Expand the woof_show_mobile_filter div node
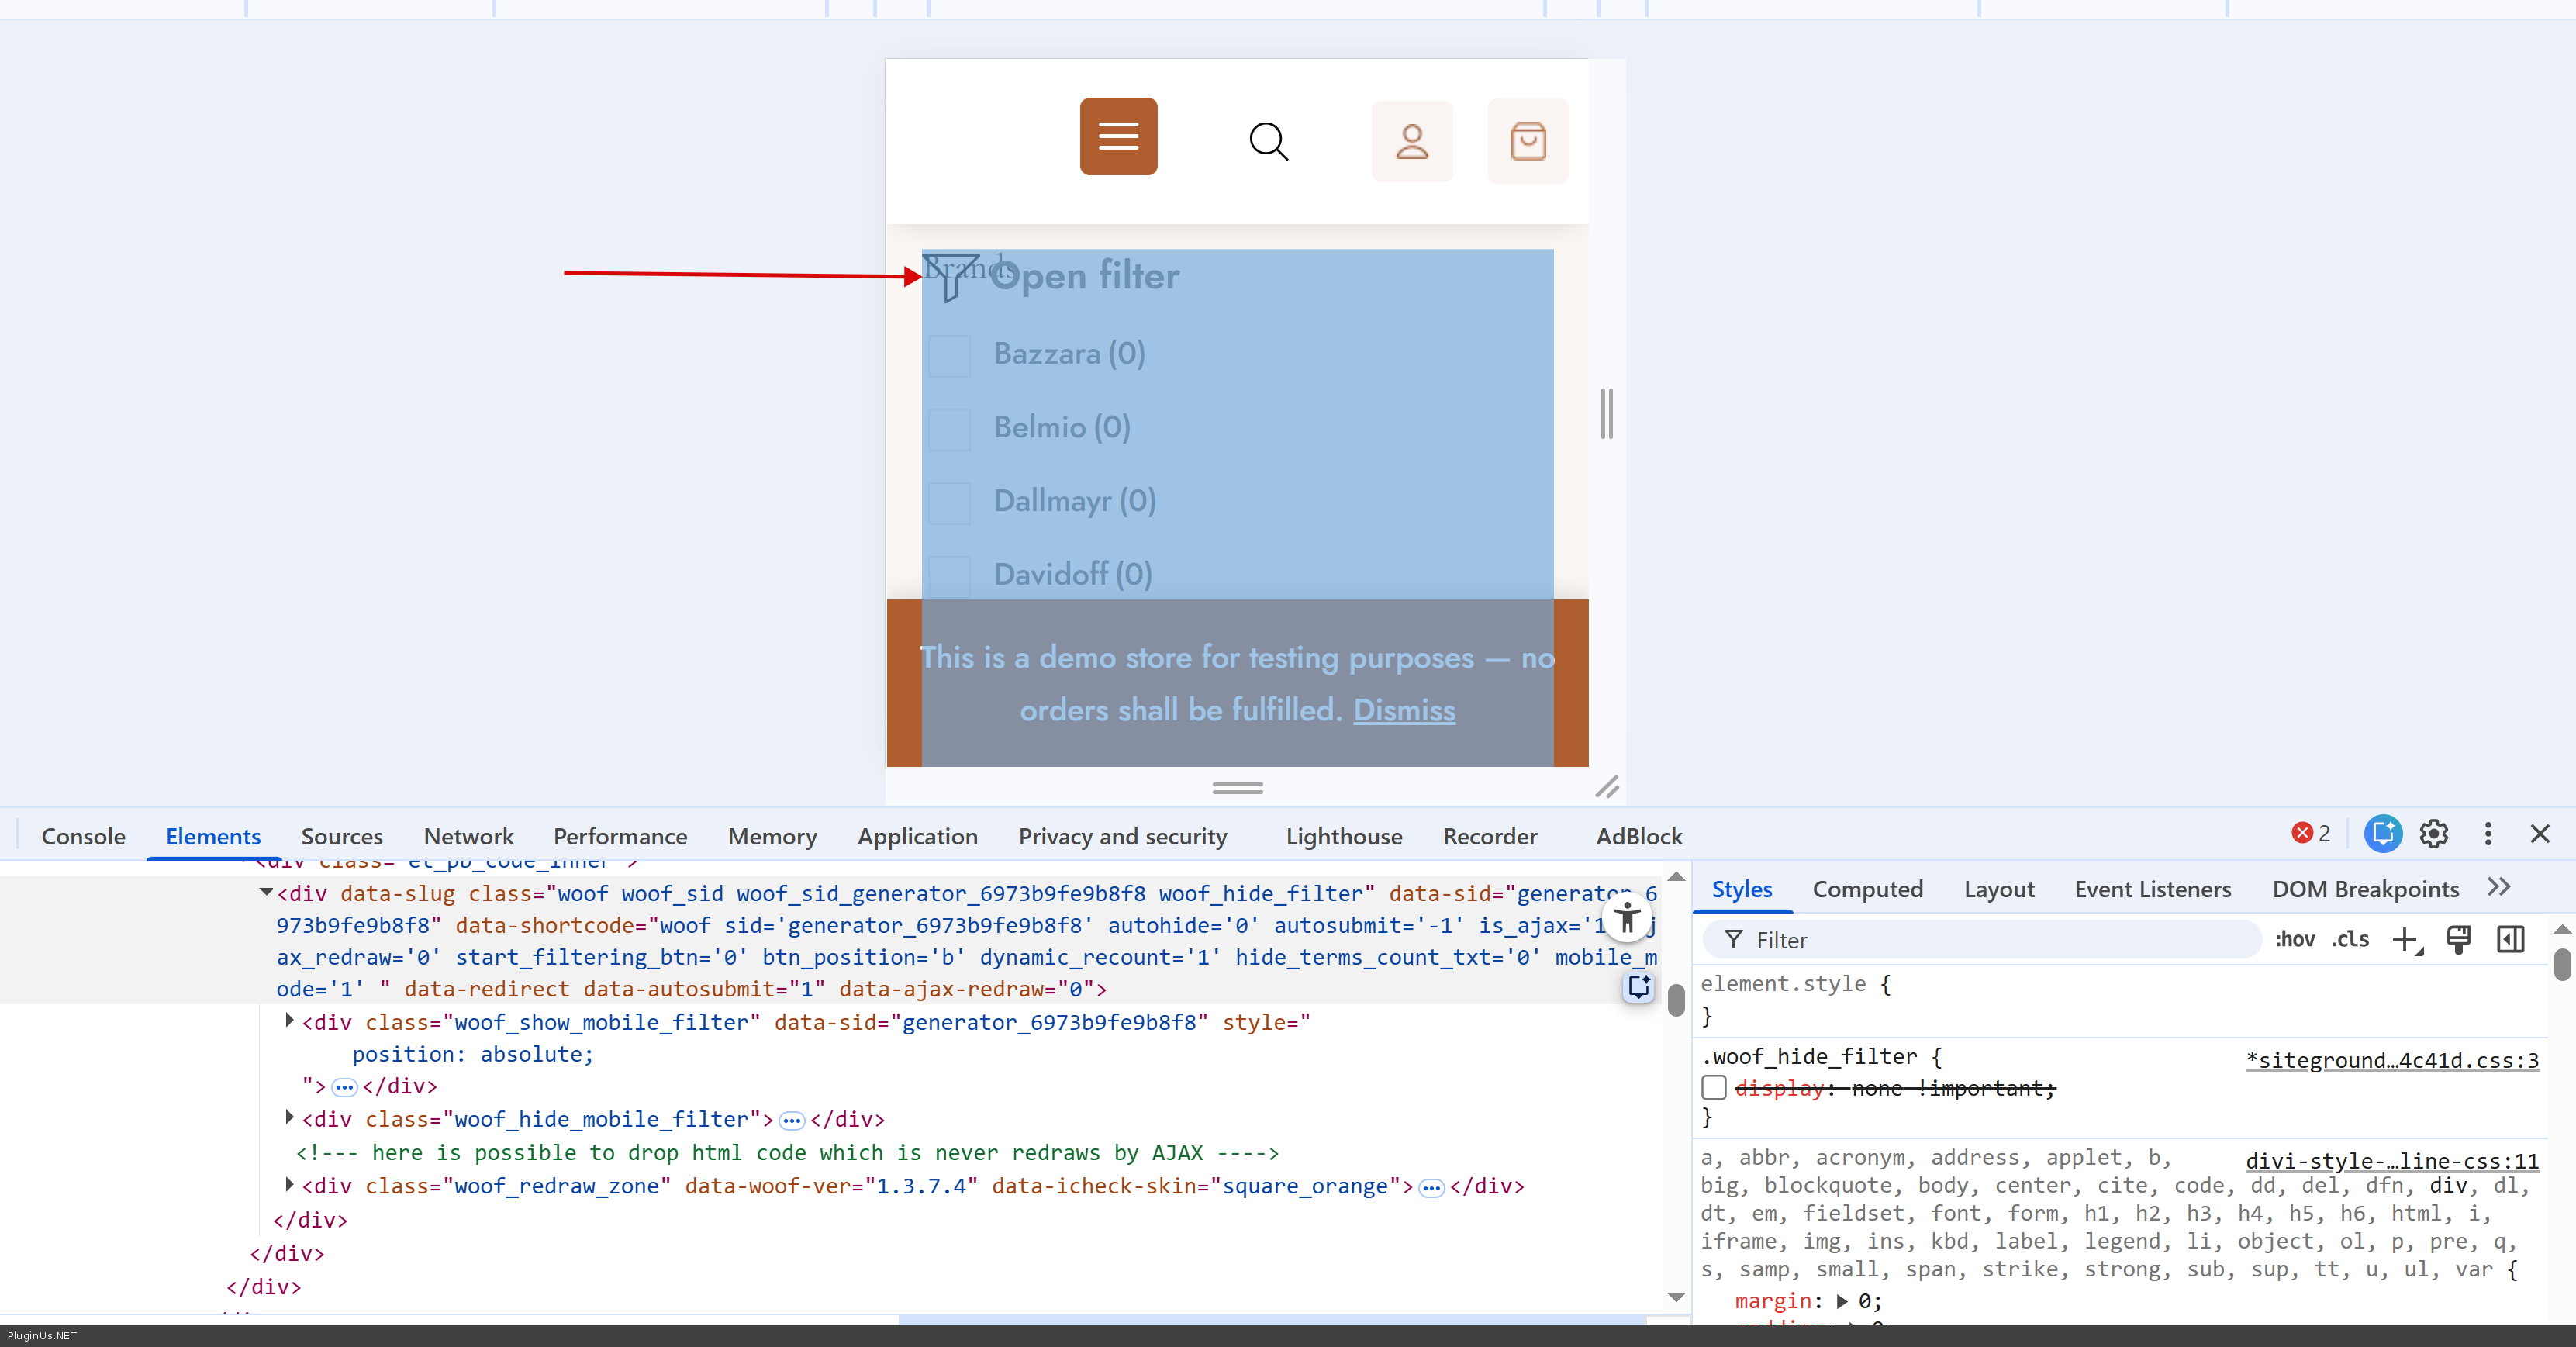 point(290,1020)
